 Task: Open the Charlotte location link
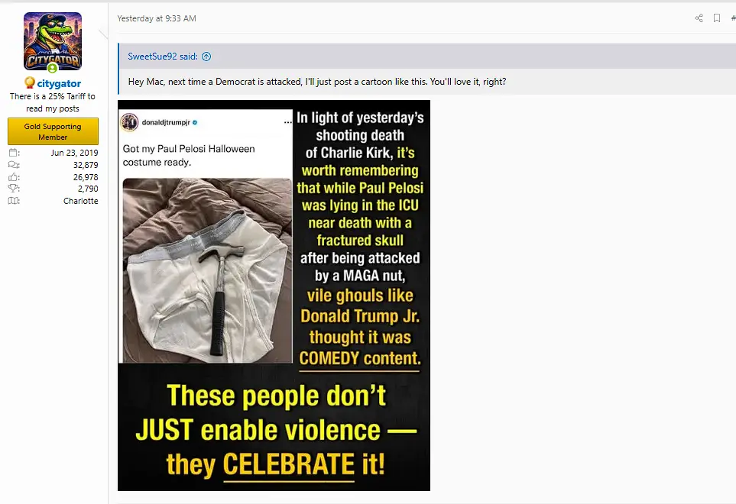click(x=81, y=201)
